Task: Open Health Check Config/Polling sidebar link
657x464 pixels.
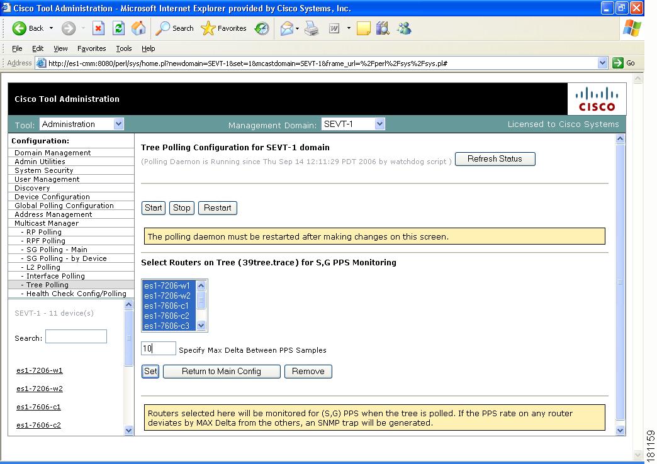Action: click(x=76, y=294)
